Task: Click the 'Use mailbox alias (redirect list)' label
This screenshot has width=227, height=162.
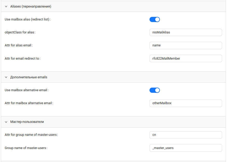Action: point(27,19)
